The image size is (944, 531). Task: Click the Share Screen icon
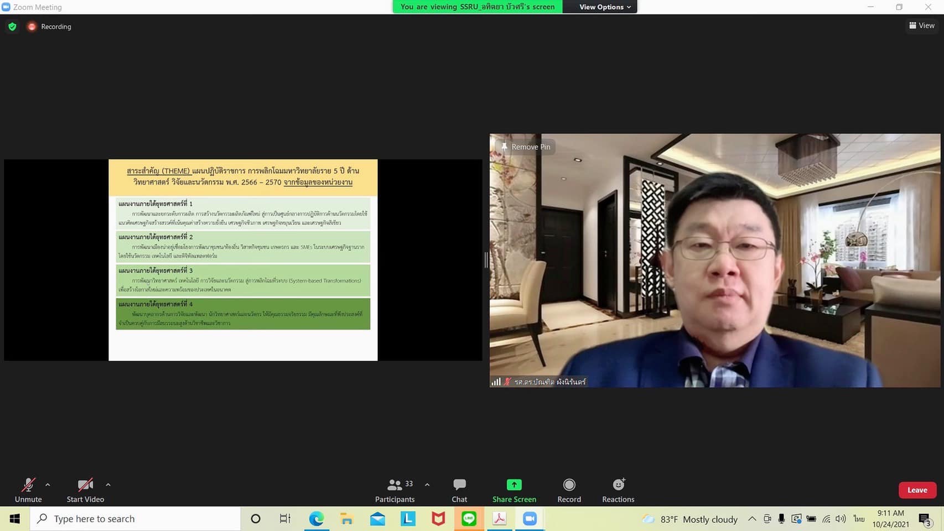tap(514, 485)
